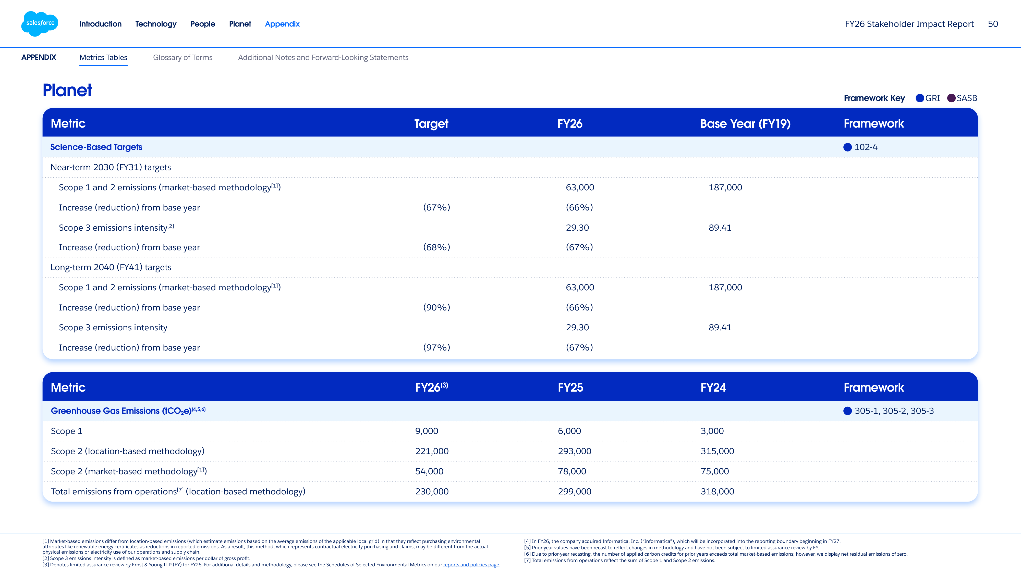This screenshot has height=574, width=1021.
Task: Click the page number 50
Action: pyautogui.click(x=993, y=24)
